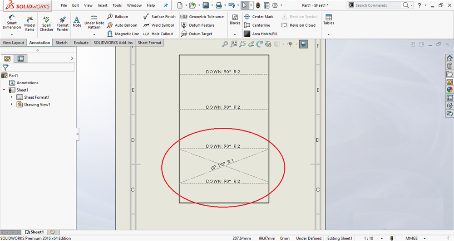Apply Area Hatch/Fill
The image size is (454, 241).
tap(261, 34)
